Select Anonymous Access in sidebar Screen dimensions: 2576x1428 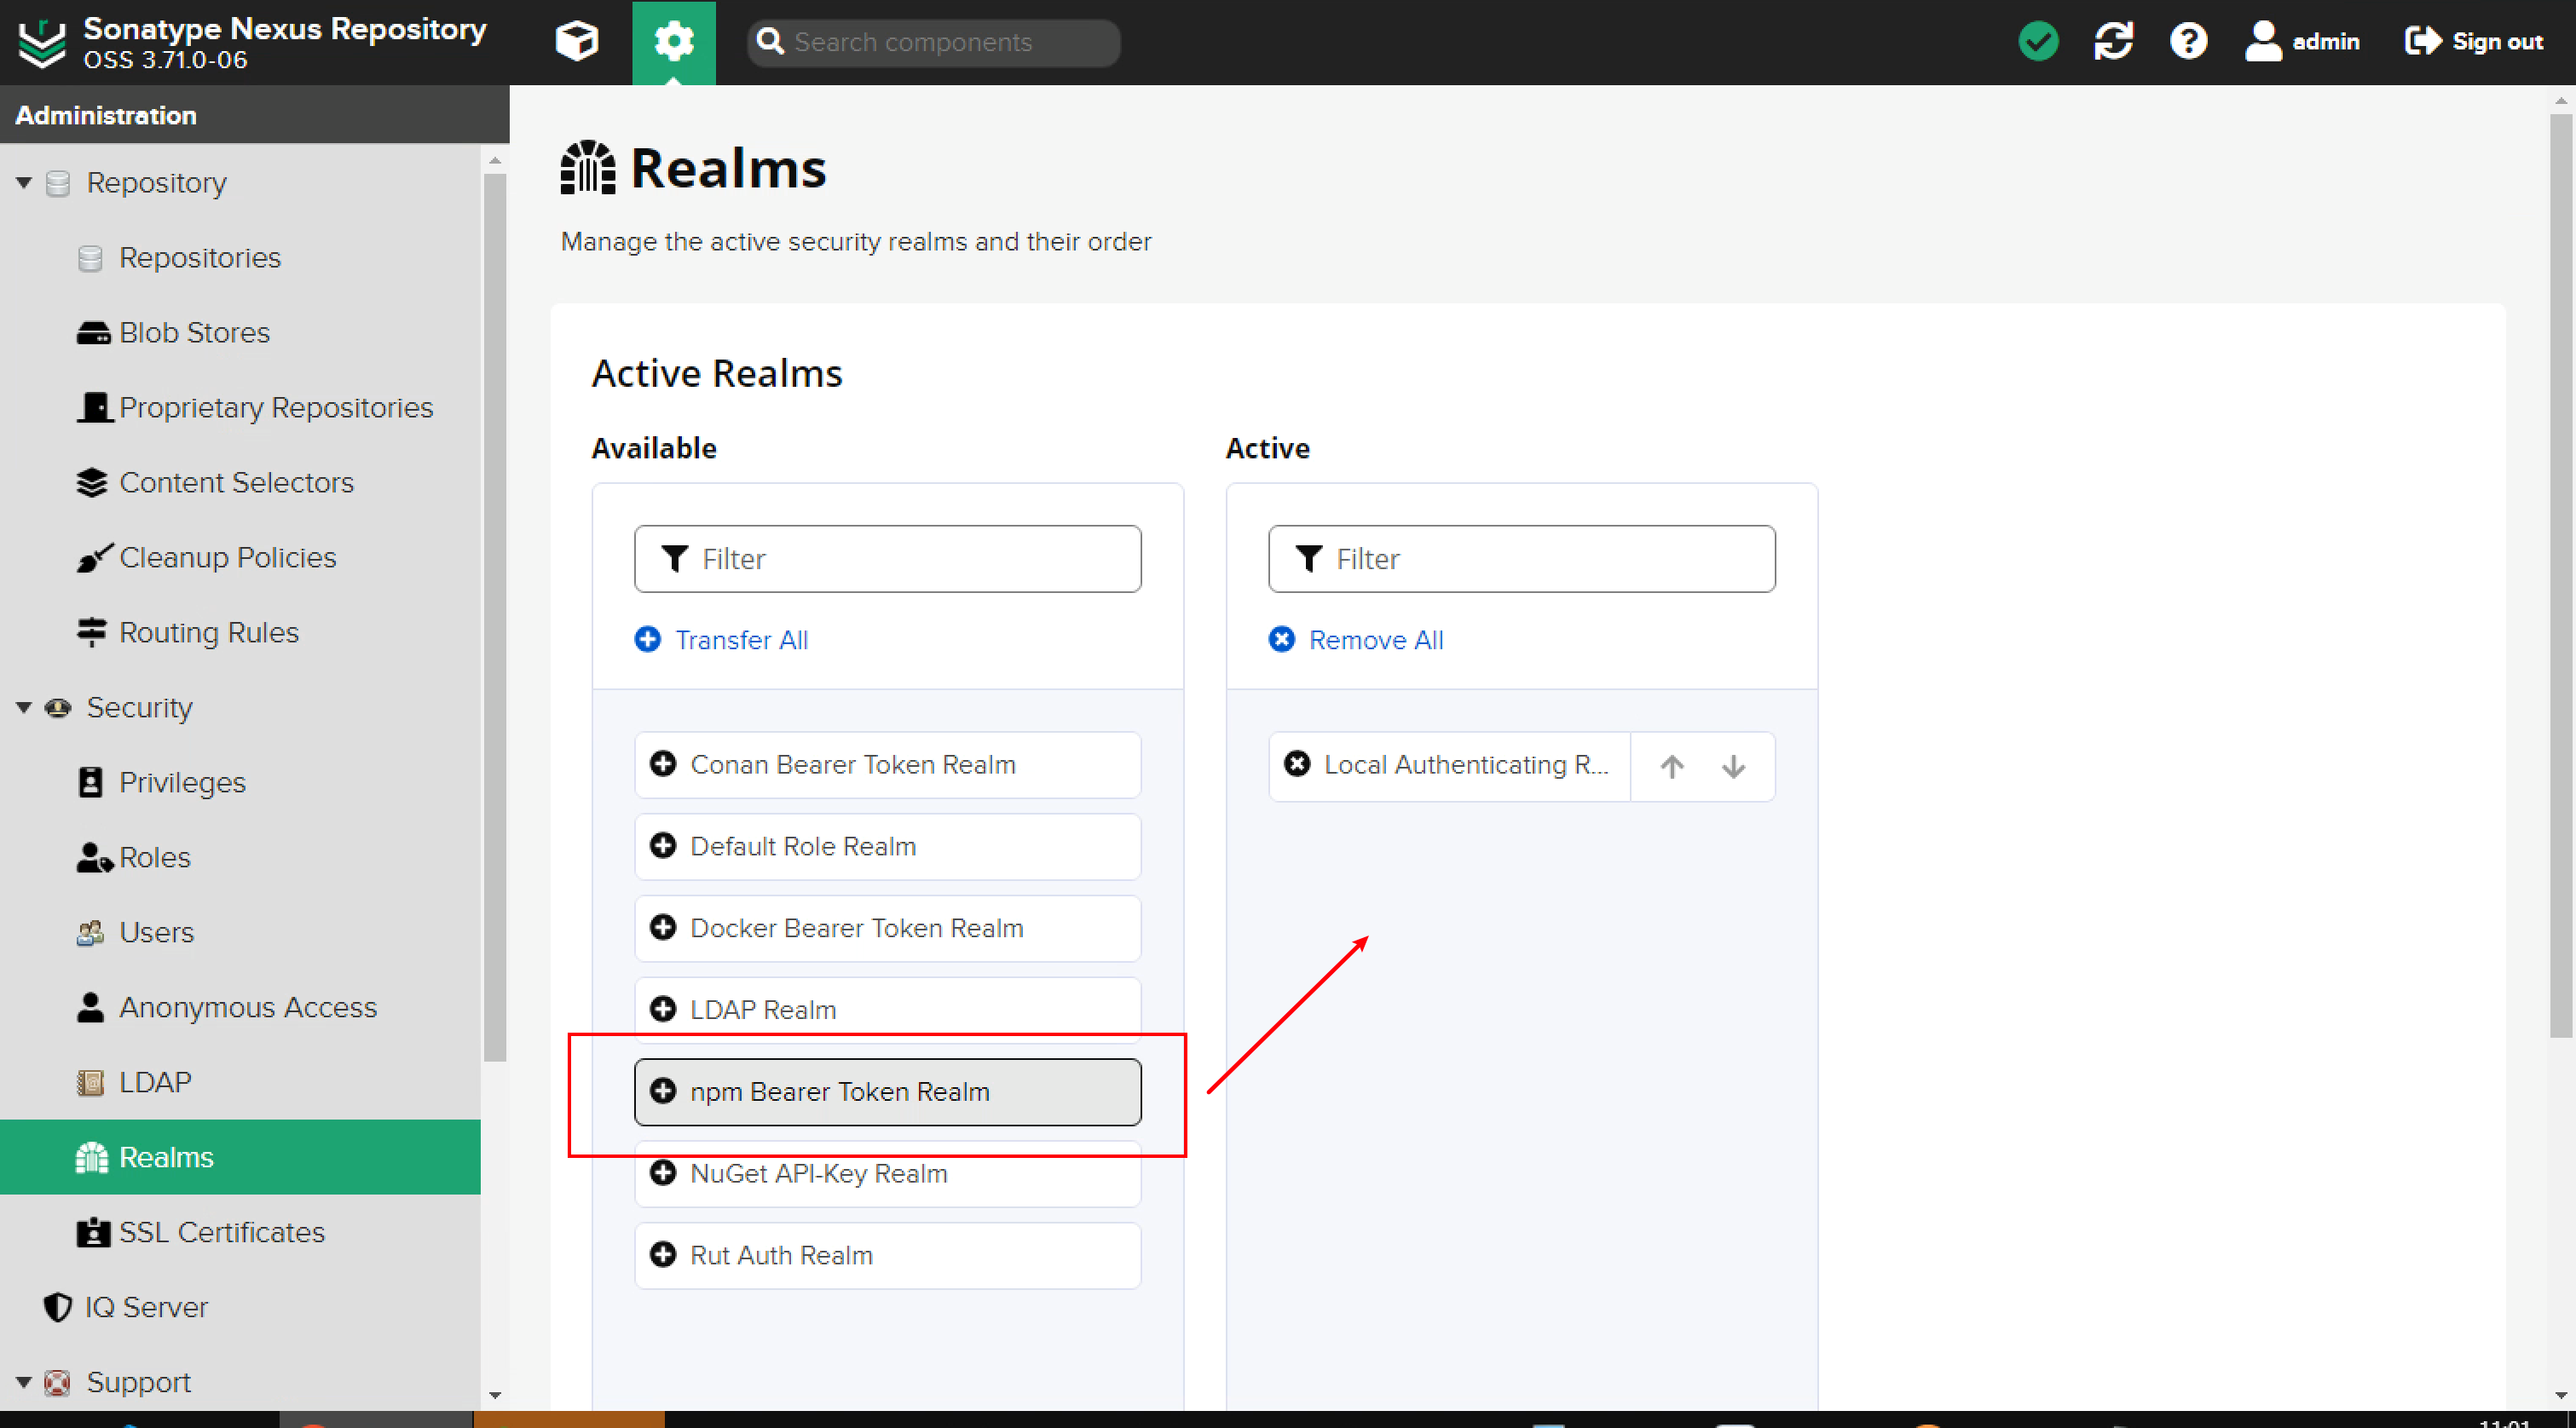click(247, 1007)
